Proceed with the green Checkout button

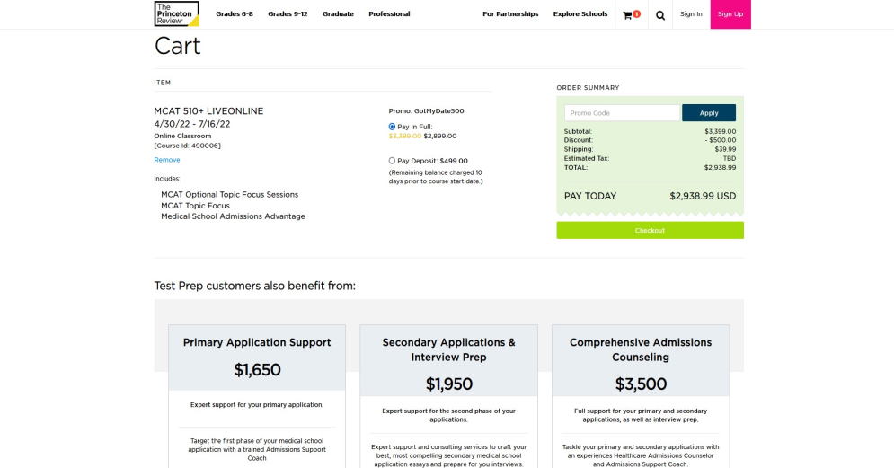(650, 230)
